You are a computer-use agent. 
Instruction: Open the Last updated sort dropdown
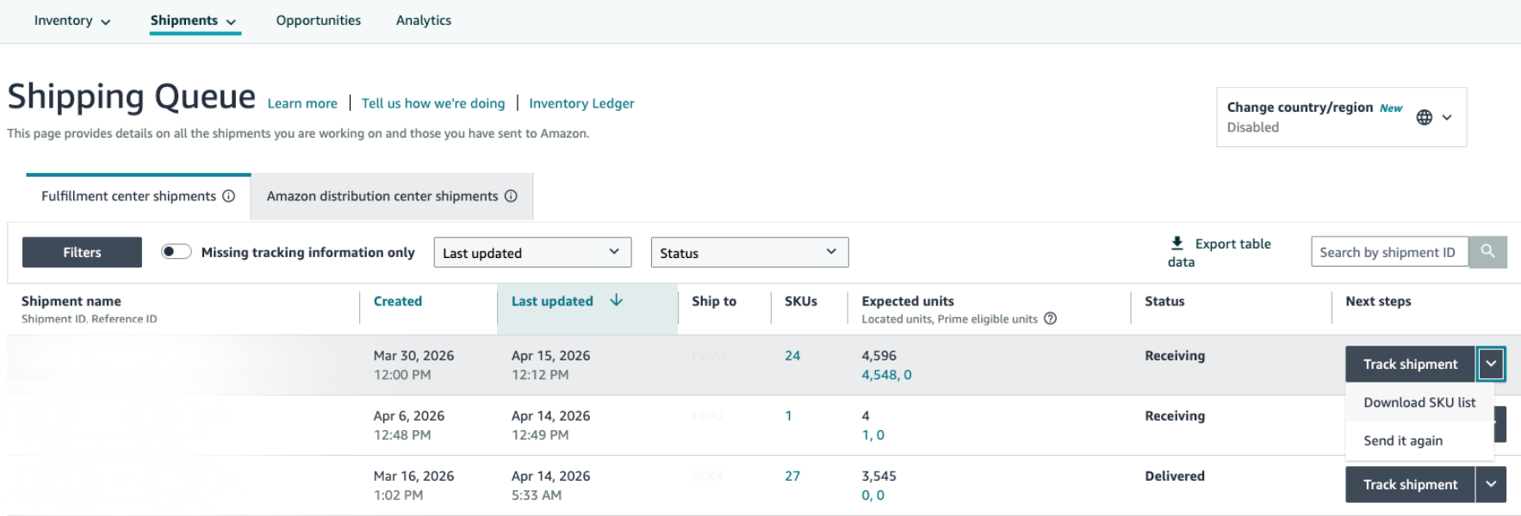(532, 253)
